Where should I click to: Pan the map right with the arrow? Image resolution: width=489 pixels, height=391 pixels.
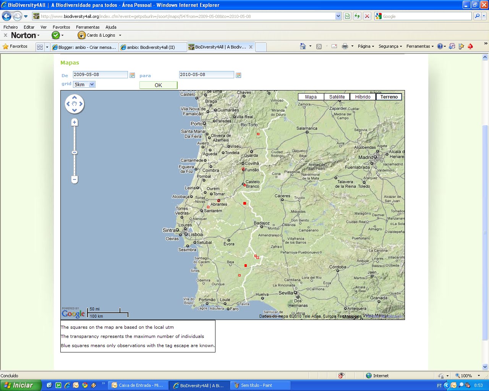pos(81,104)
